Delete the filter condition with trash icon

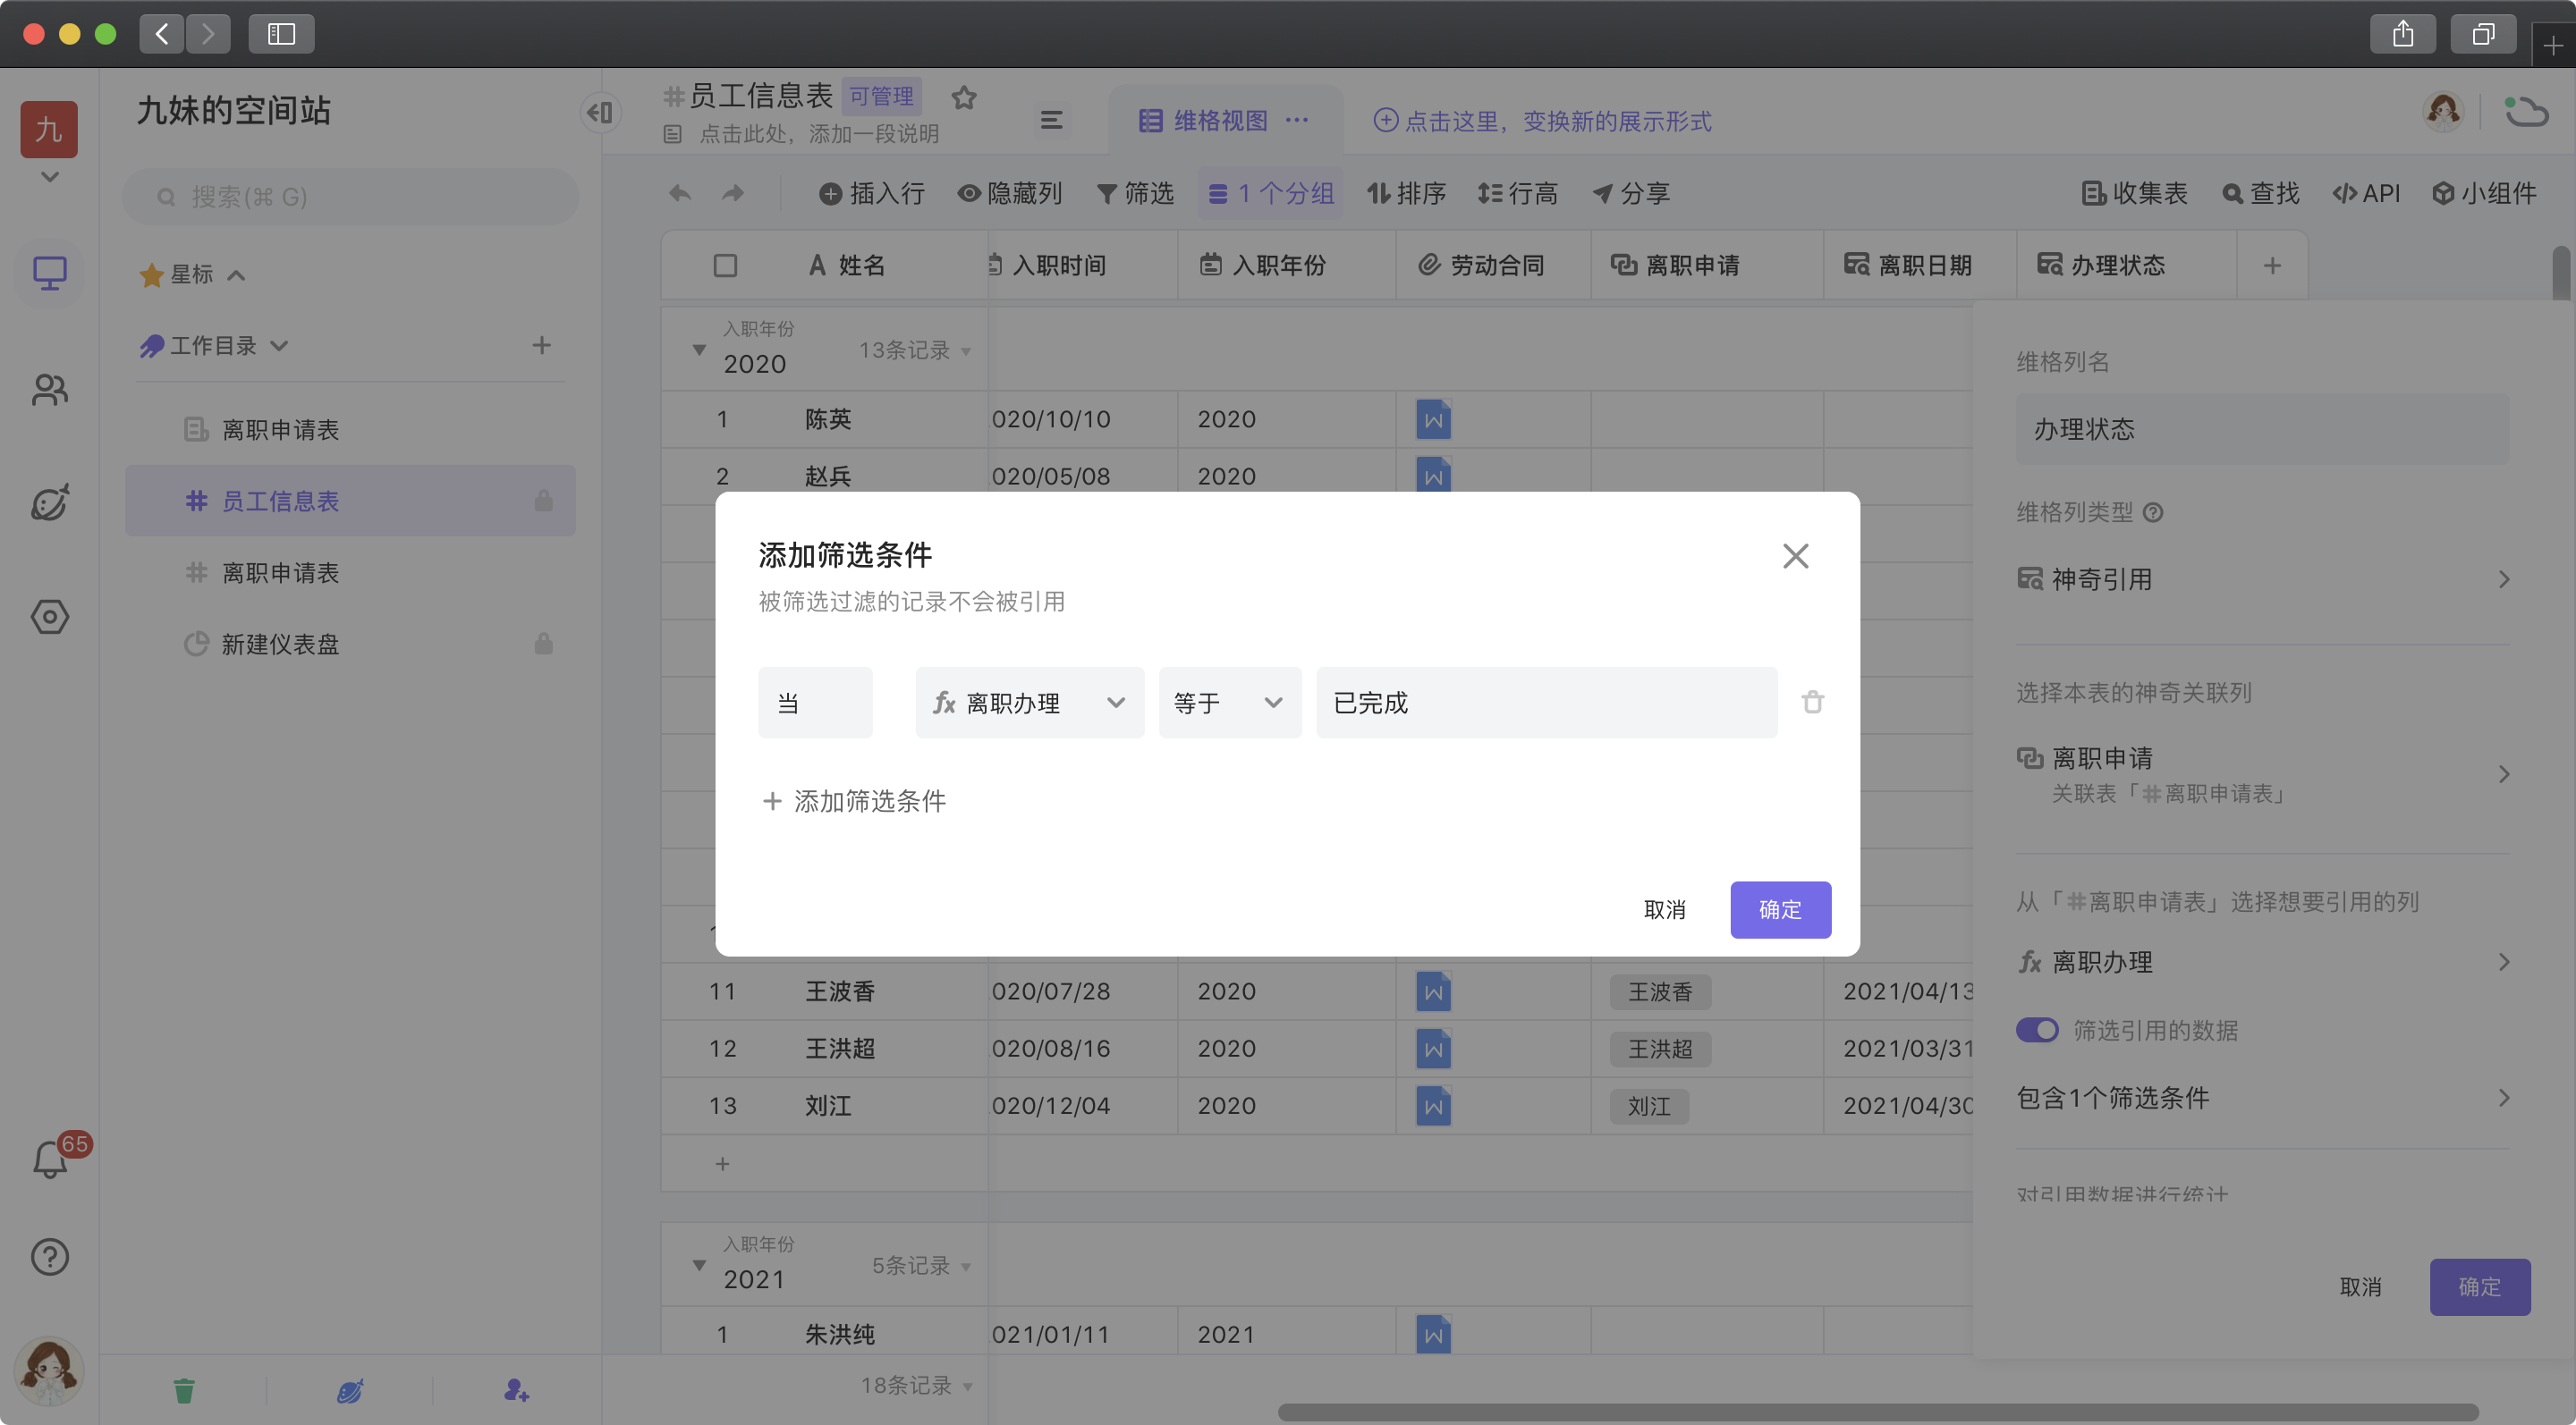point(1812,703)
